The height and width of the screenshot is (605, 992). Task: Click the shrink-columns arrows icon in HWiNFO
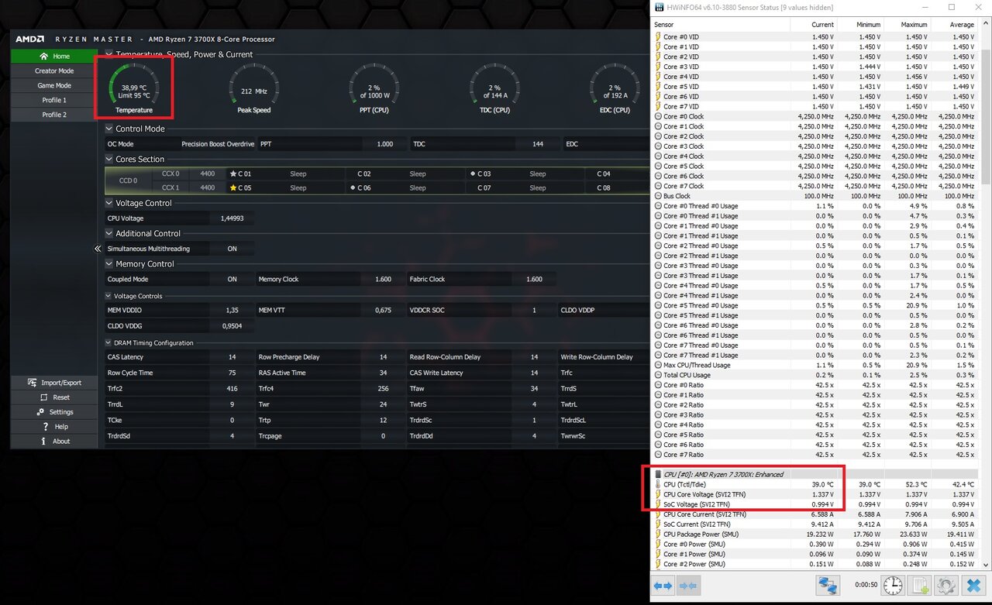click(x=688, y=586)
